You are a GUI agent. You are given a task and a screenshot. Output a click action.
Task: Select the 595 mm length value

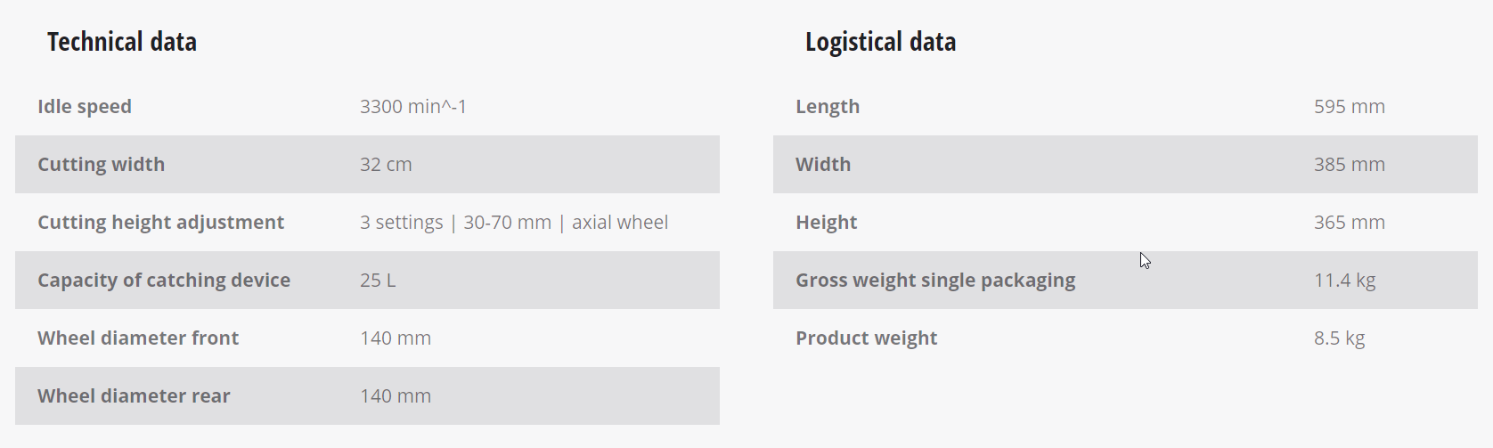[1349, 107]
